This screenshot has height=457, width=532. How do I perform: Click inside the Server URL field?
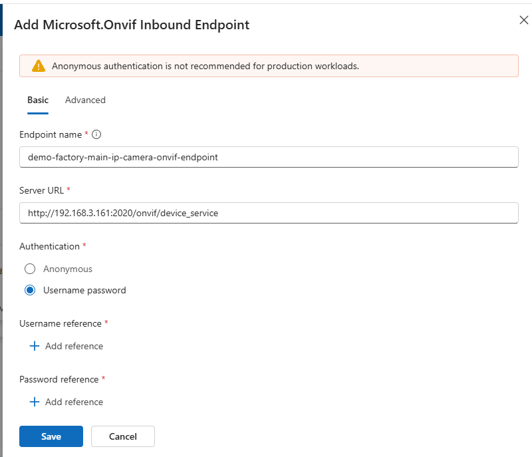coord(269,214)
